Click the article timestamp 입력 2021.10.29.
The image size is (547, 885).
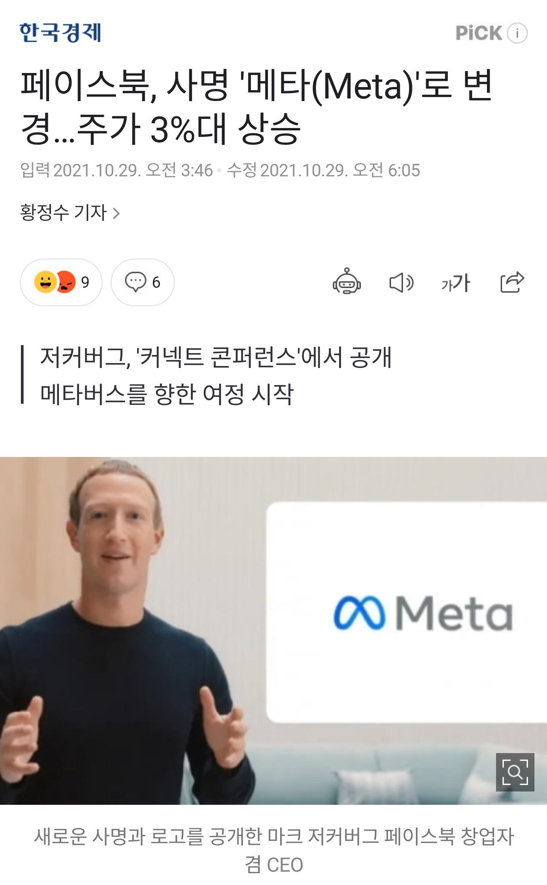(x=116, y=170)
